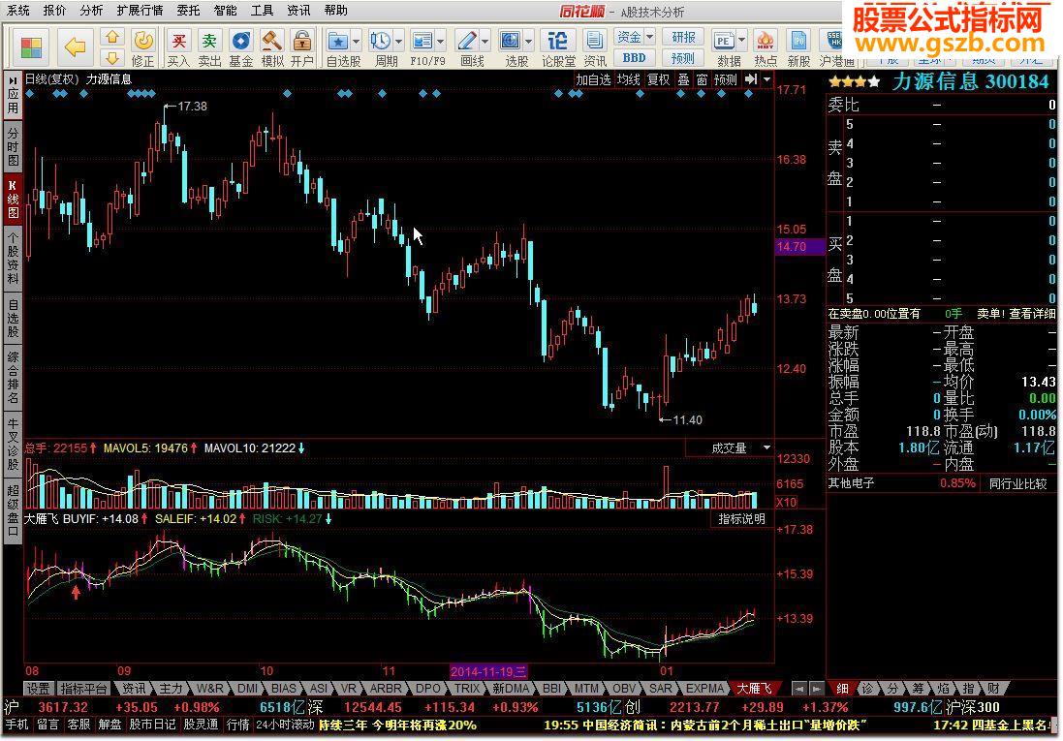Click the first blue diamond event marker
The image size is (1063, 741).
point(30,94)
